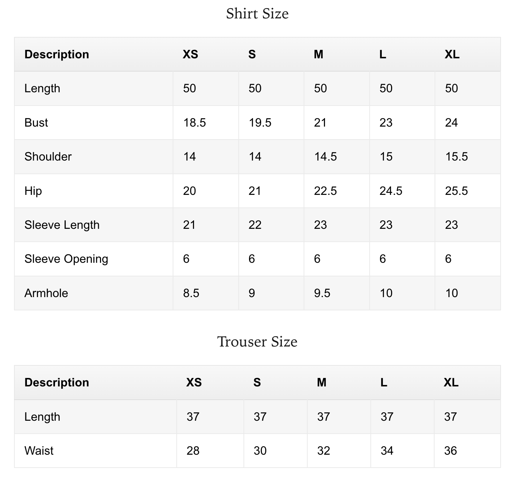515x482 pixels.
Task: Click the Trouser Size heading
Action: tap(257, 341)
